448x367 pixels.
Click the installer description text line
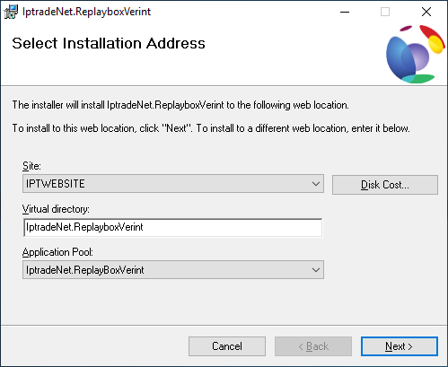[x=180, y=105]
